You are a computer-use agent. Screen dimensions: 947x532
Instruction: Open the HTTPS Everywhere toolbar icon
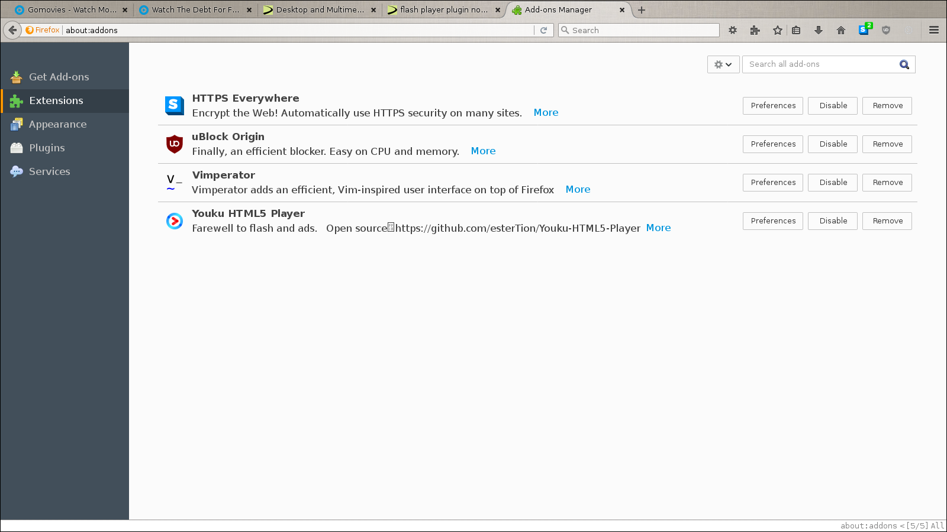[865, 30]
